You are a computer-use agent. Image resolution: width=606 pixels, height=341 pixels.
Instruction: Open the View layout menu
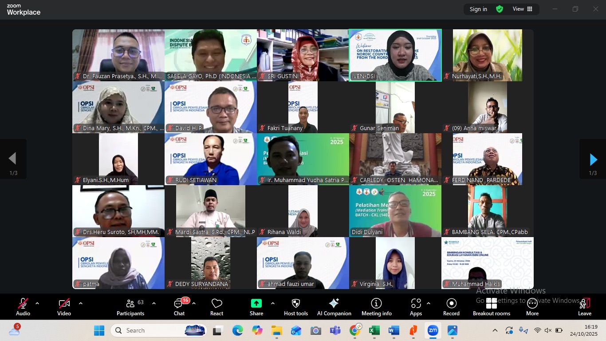point(523,9)
